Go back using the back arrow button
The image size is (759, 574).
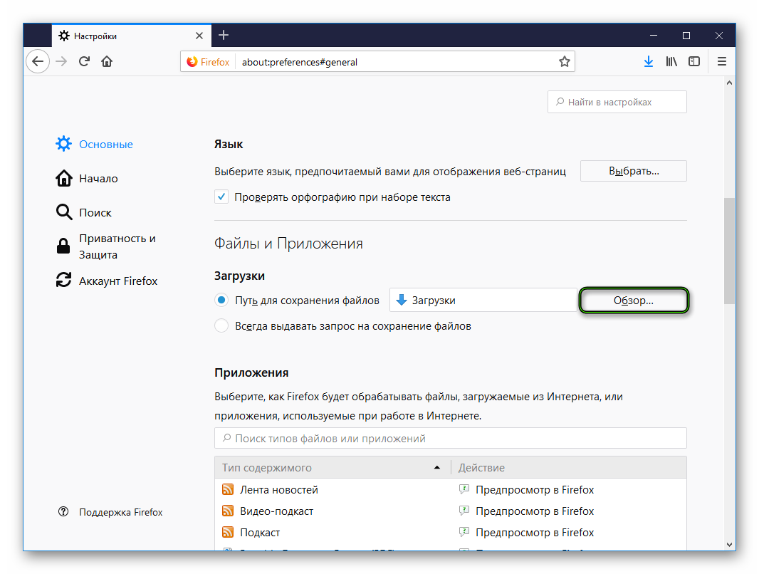(38, 61)
